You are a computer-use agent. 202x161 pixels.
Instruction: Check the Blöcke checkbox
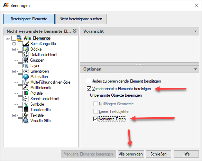coord(20,49)
